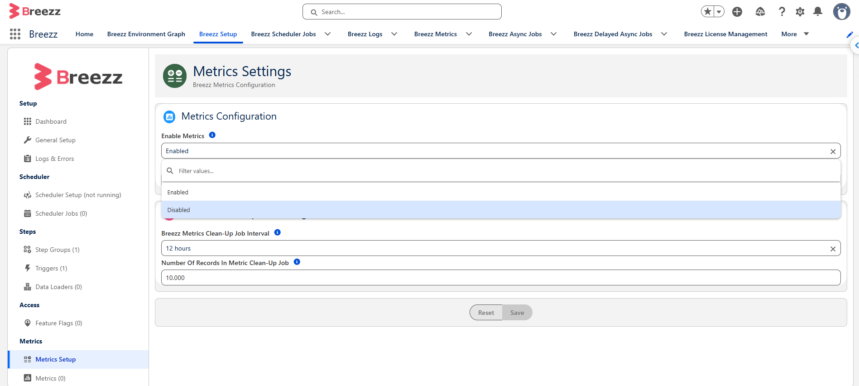
Task: Open Logs & Errors in sidebar
Action: click(x=55, y=159)
